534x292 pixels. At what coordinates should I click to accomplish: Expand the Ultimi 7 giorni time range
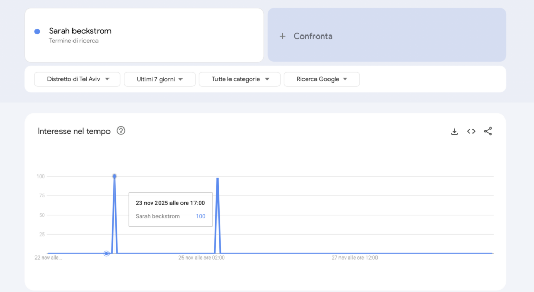point(160,79)
